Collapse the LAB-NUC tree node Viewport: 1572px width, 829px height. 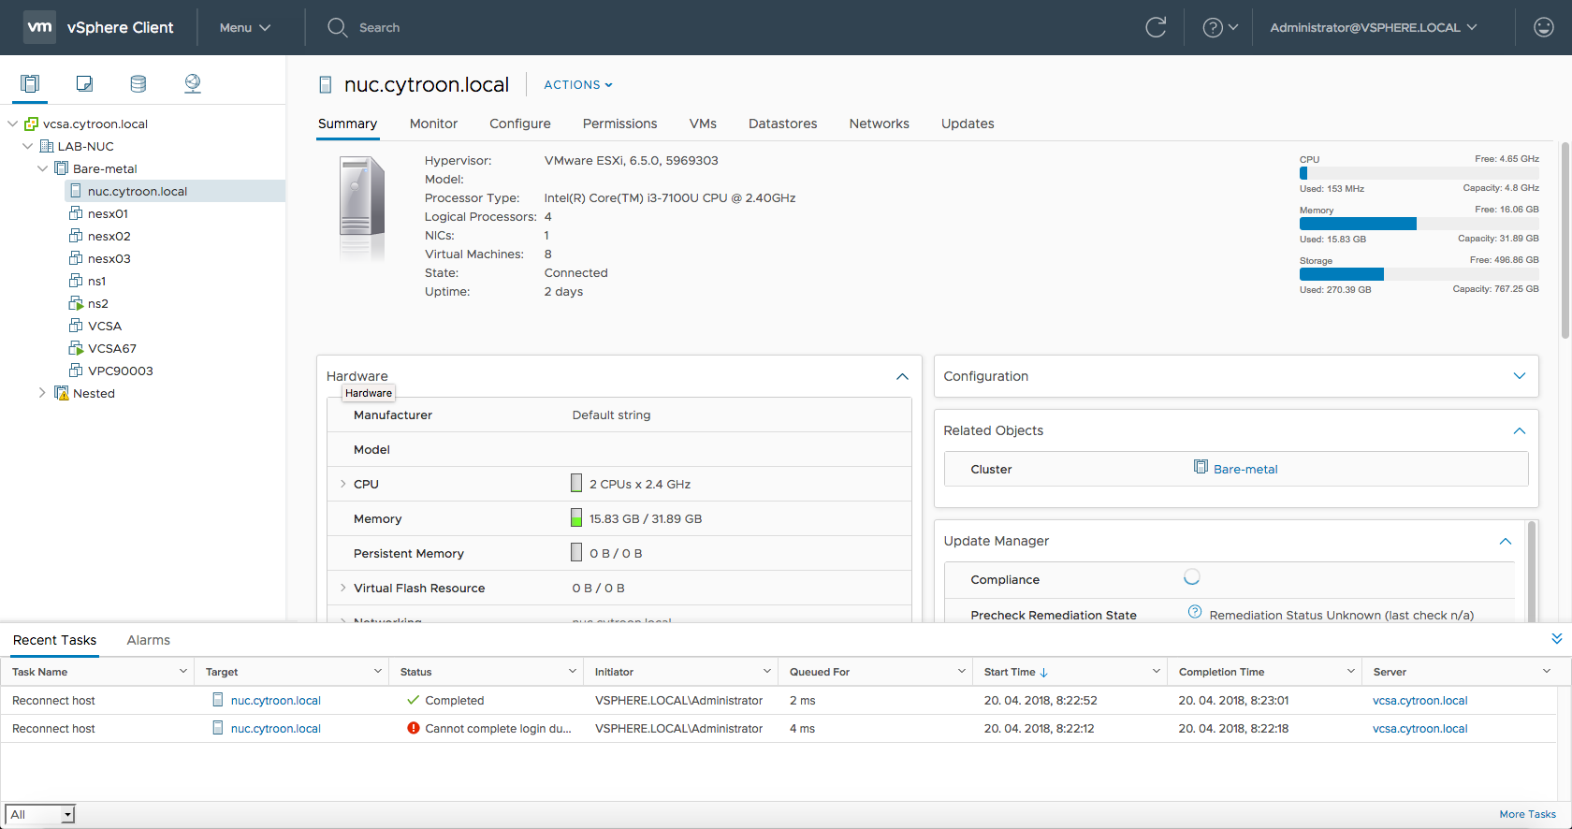tap(27, 146)
